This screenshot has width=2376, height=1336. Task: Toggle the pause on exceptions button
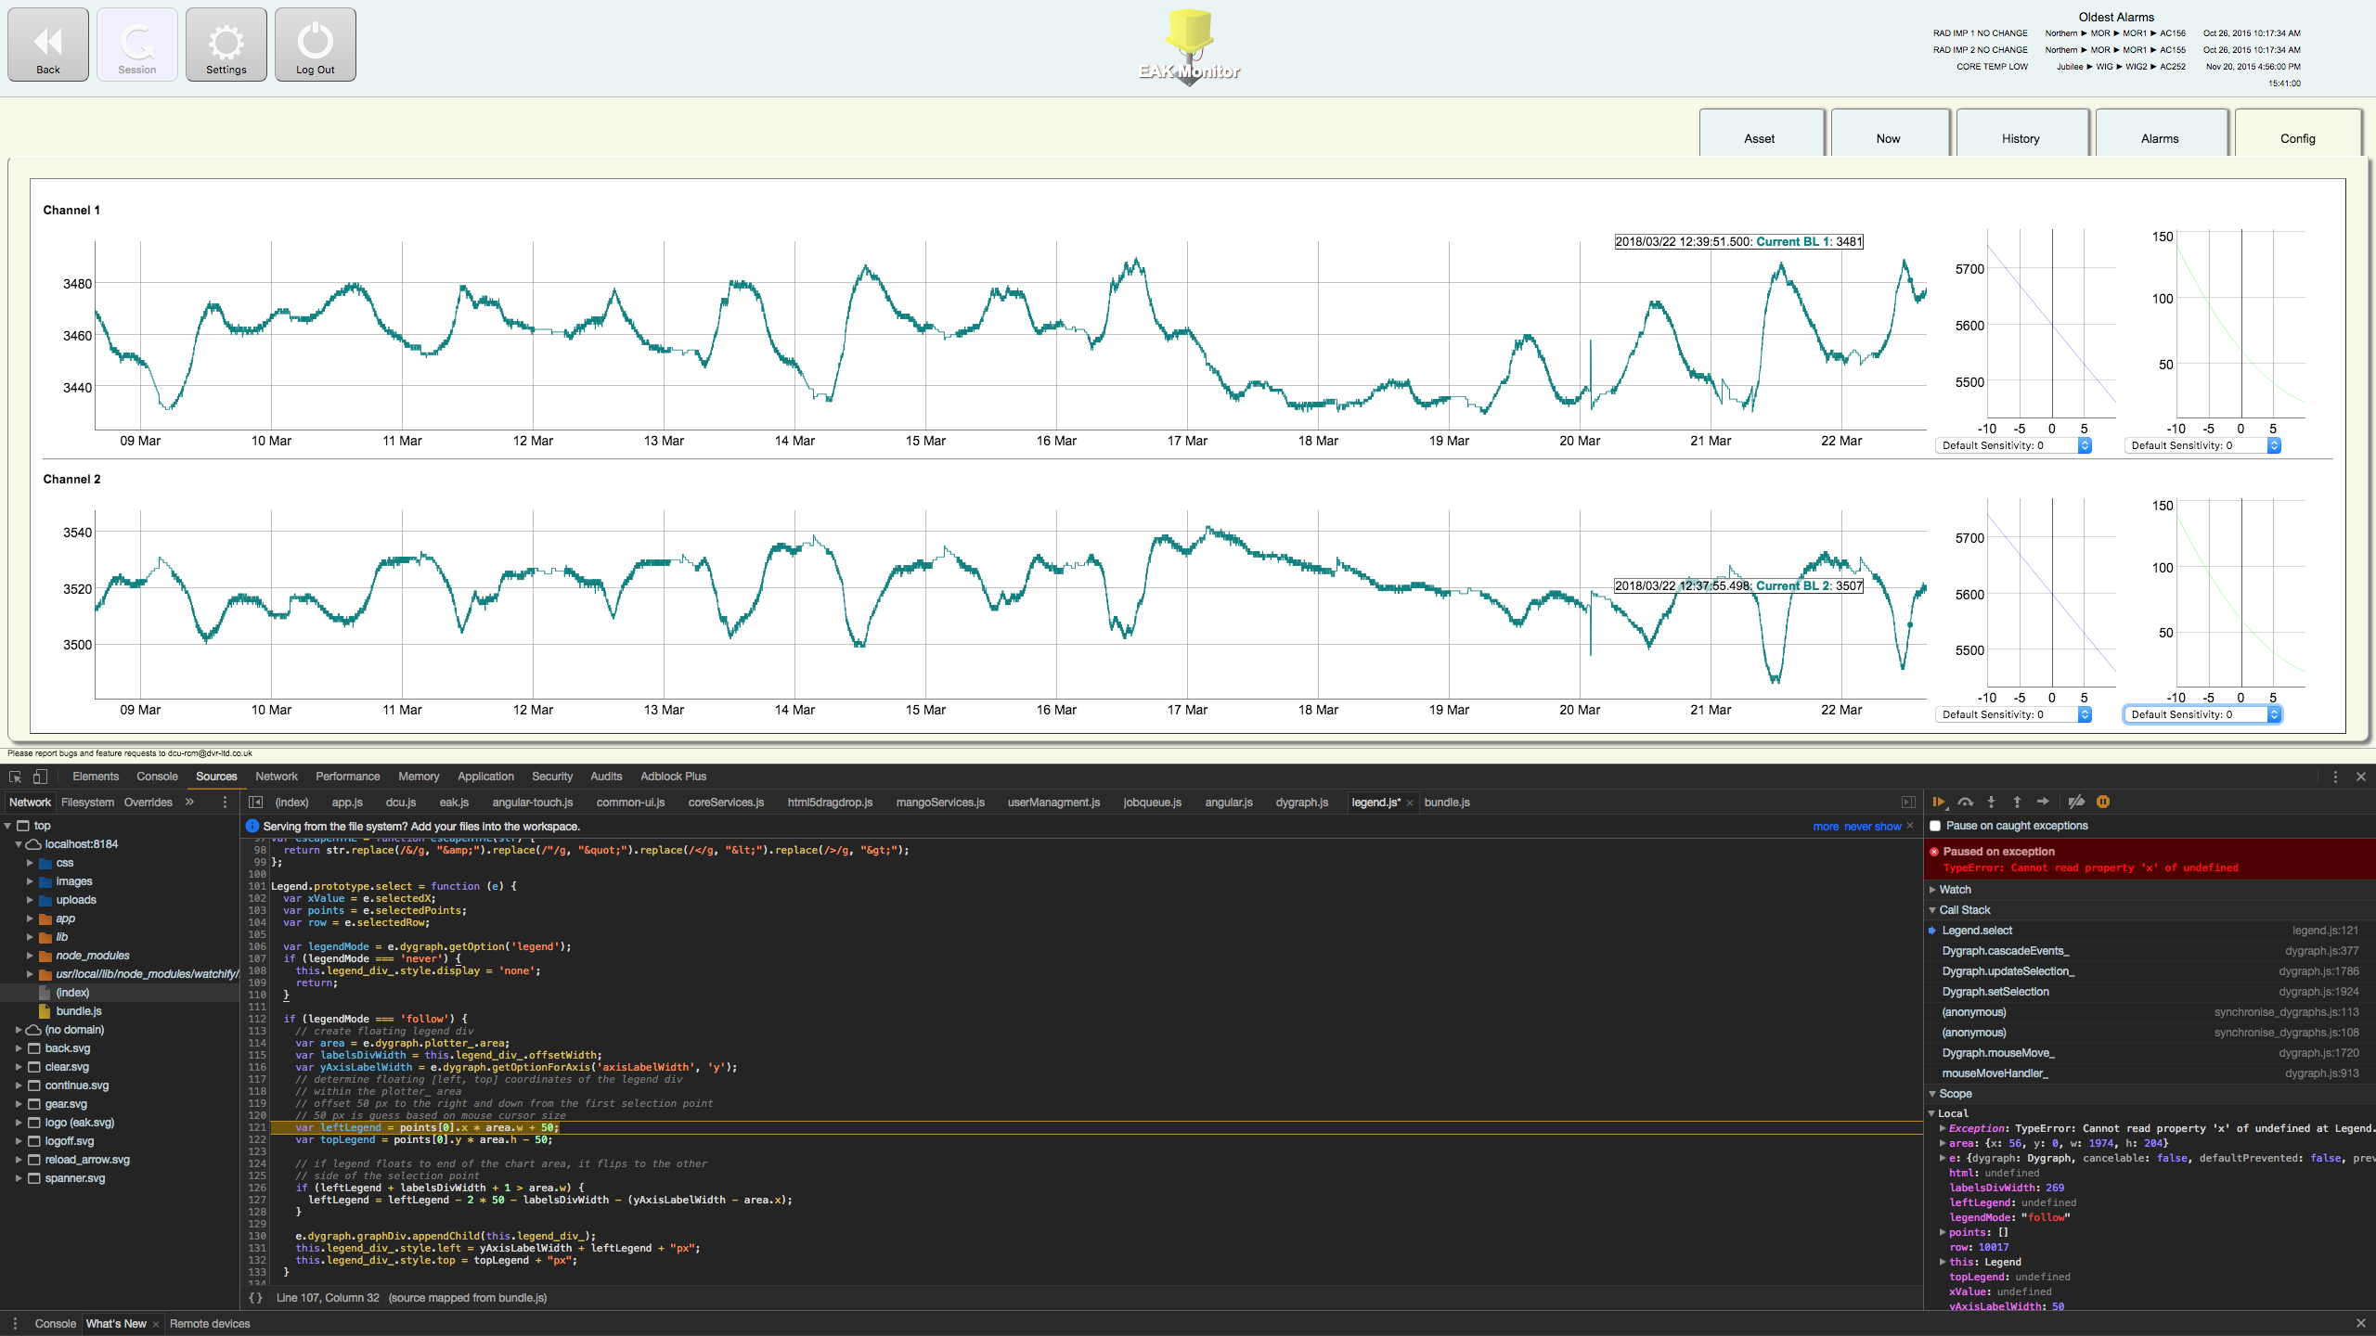pyautogui.click(x=2103, y=802)
